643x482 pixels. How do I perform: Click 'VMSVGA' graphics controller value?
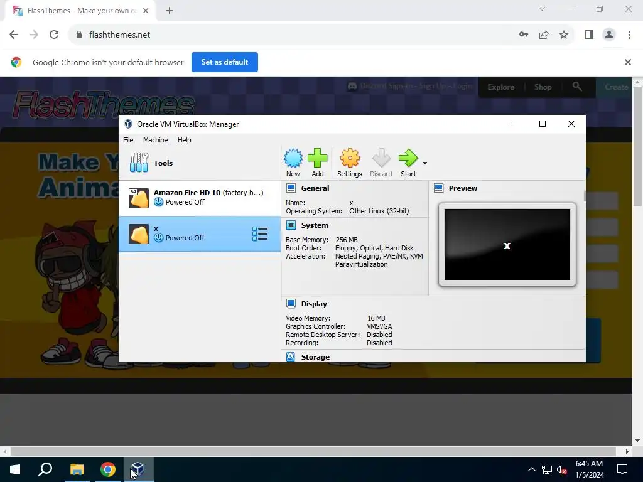pos(379,326)
